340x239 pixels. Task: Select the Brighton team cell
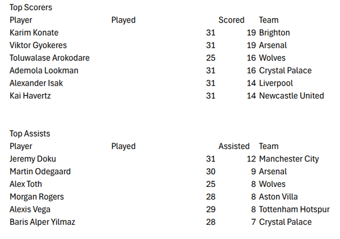274,33
